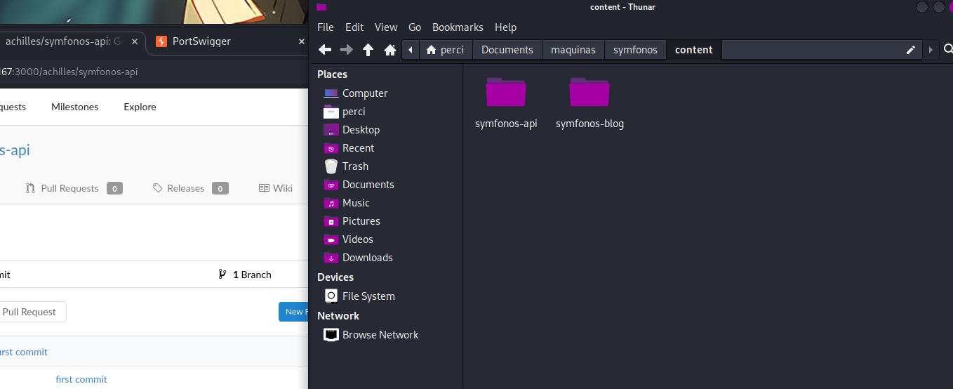
Task: Open Trash in the Places sidebar
Action: coord(355,166)
